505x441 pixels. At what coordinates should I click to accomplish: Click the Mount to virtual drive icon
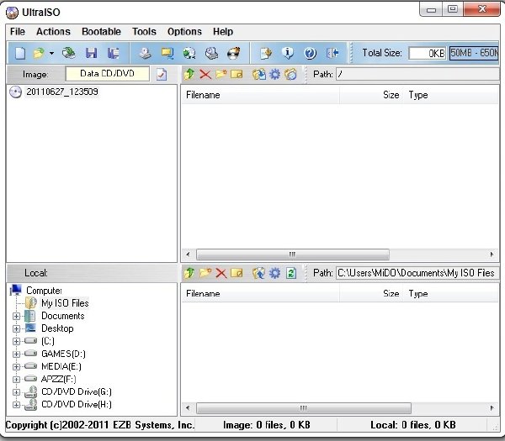coord(211,53)
